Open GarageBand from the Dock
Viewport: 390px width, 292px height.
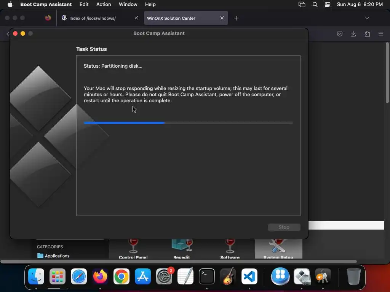[x=228, y=276]
